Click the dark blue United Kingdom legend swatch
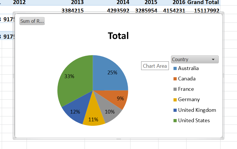 [x=175, y=110]
